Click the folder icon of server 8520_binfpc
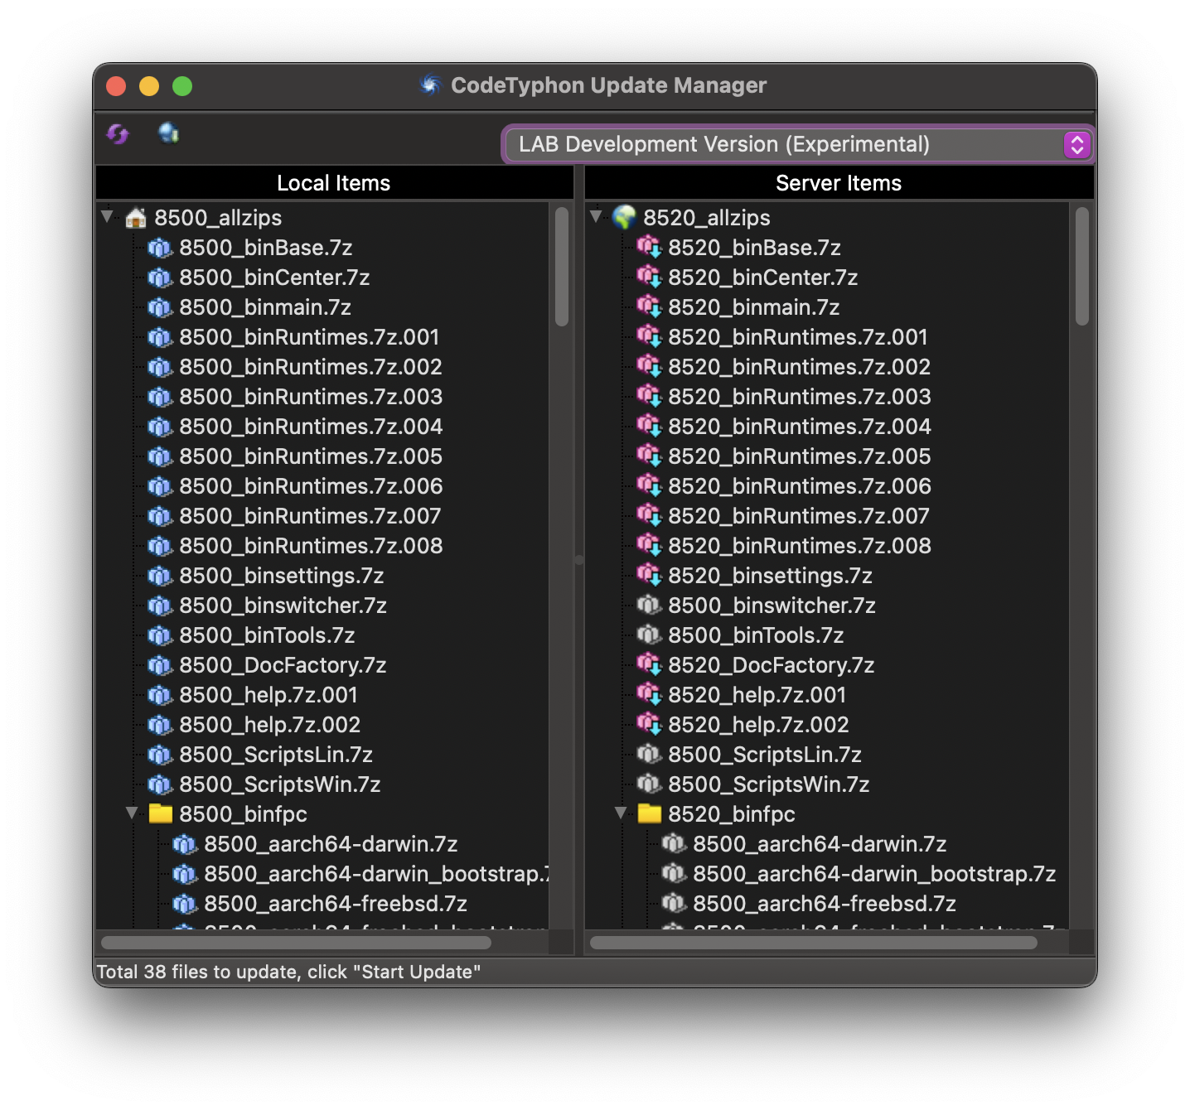 pyautogui.click(x=650, y=813)
